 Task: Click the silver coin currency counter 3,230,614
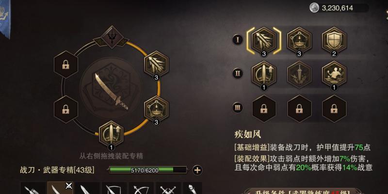click(x=339, y=8)
